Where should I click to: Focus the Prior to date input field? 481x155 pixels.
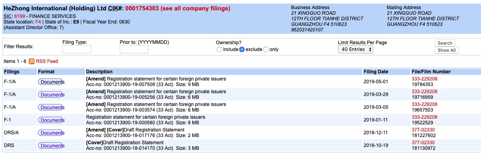(134, 49)
